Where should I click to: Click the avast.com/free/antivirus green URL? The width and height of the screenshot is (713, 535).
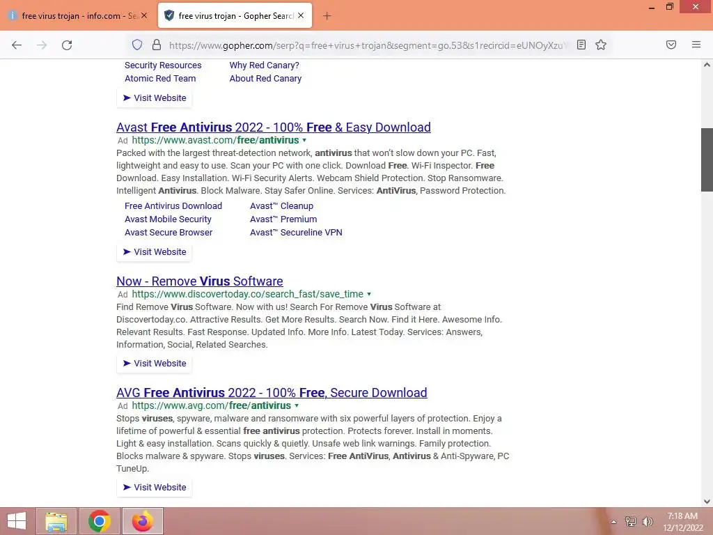click(x=216, y=140)
